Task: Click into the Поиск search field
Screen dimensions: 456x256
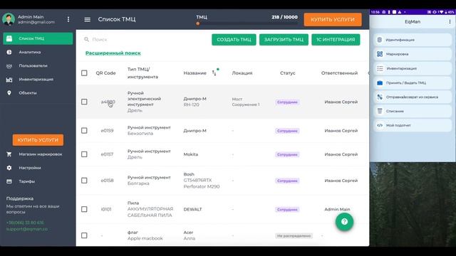Action: coord(145,40)
